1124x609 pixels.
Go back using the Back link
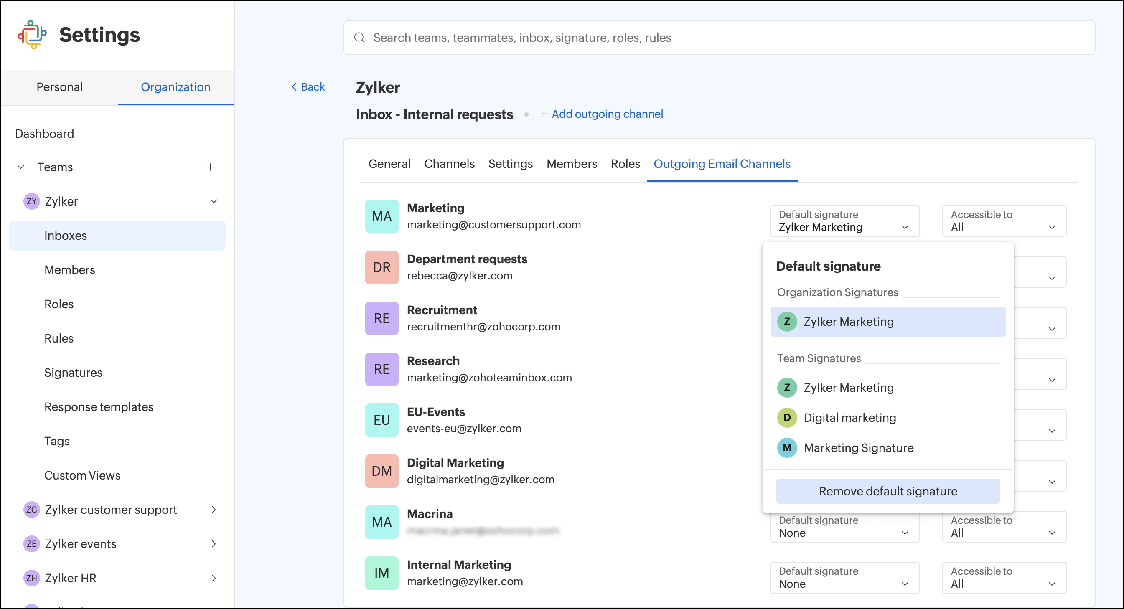point(308,87)
